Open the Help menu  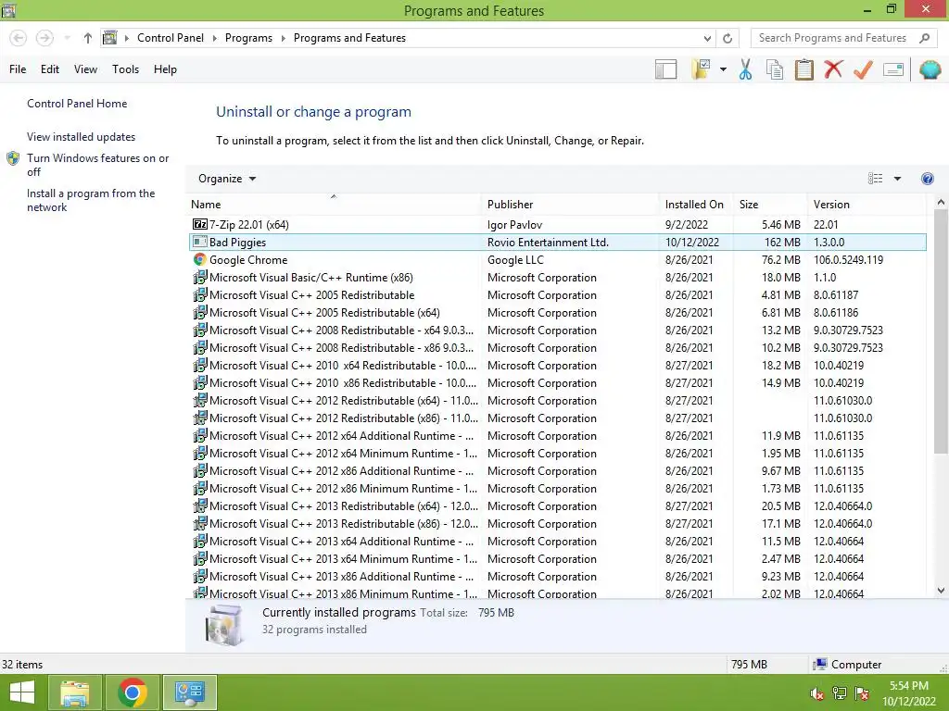[x=165, y=69]
